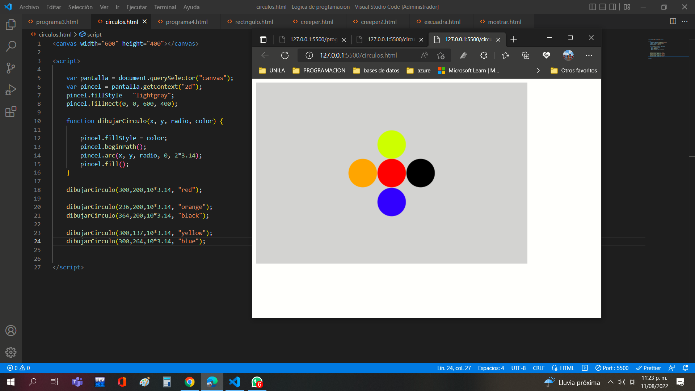Open the Selección menu
This screenshot has height=391, width=695.
80,7
